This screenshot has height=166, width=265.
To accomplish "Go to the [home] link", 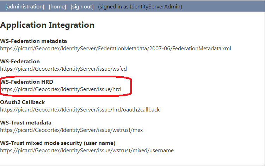I will [57, 7].
